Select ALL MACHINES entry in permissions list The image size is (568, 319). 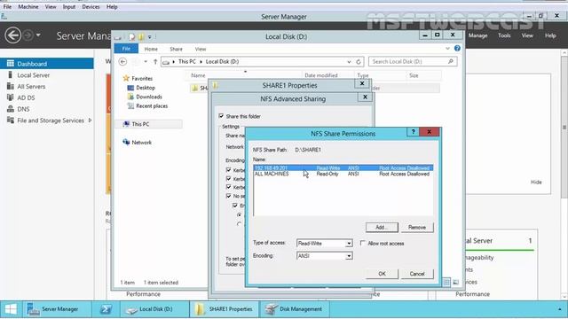click(x=343, y=174)
